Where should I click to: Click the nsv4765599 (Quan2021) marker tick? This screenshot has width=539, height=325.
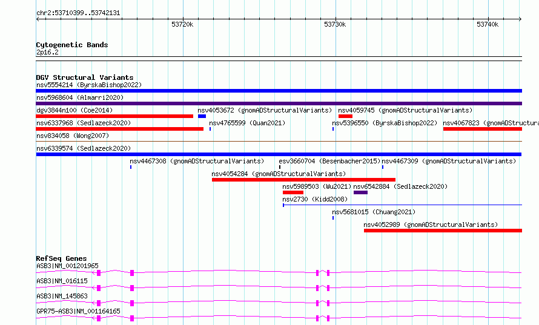tap(210, 129)
